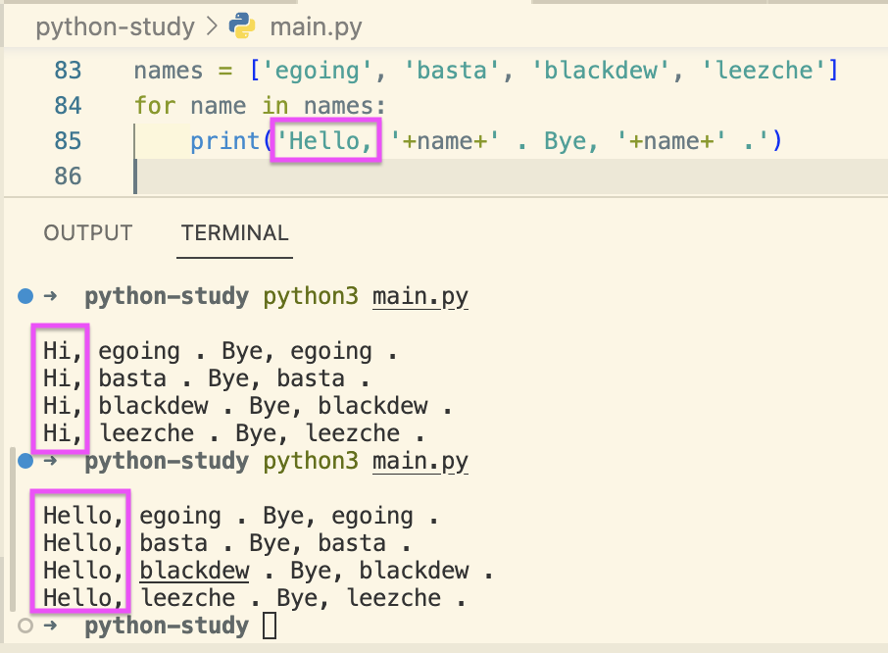Viewport: 888px width, 653px height.
Task: Click the python-study breadcrumb folder
Action: 115,27
